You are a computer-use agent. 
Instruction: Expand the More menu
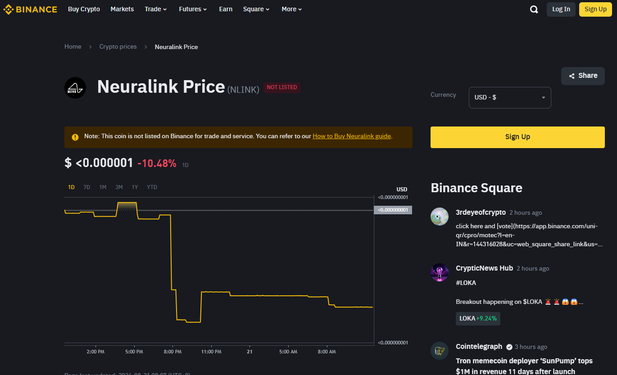click(x=292, y=9)
